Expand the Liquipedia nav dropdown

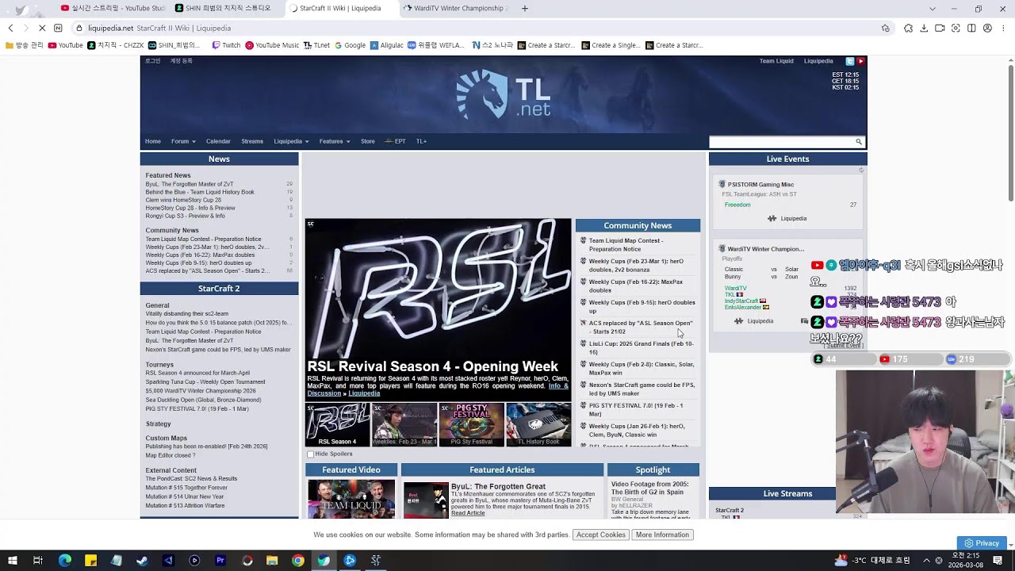click(291, 141)
